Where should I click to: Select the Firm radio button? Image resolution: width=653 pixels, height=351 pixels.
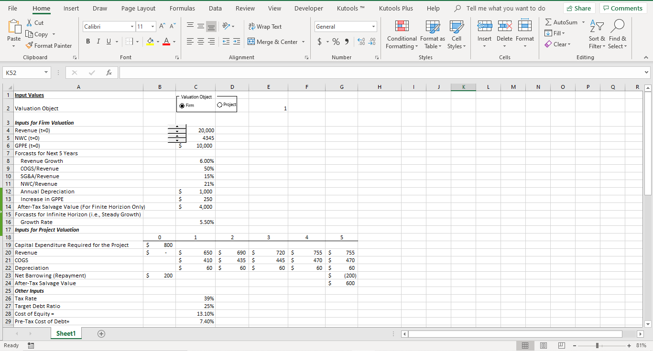(182, 105)
